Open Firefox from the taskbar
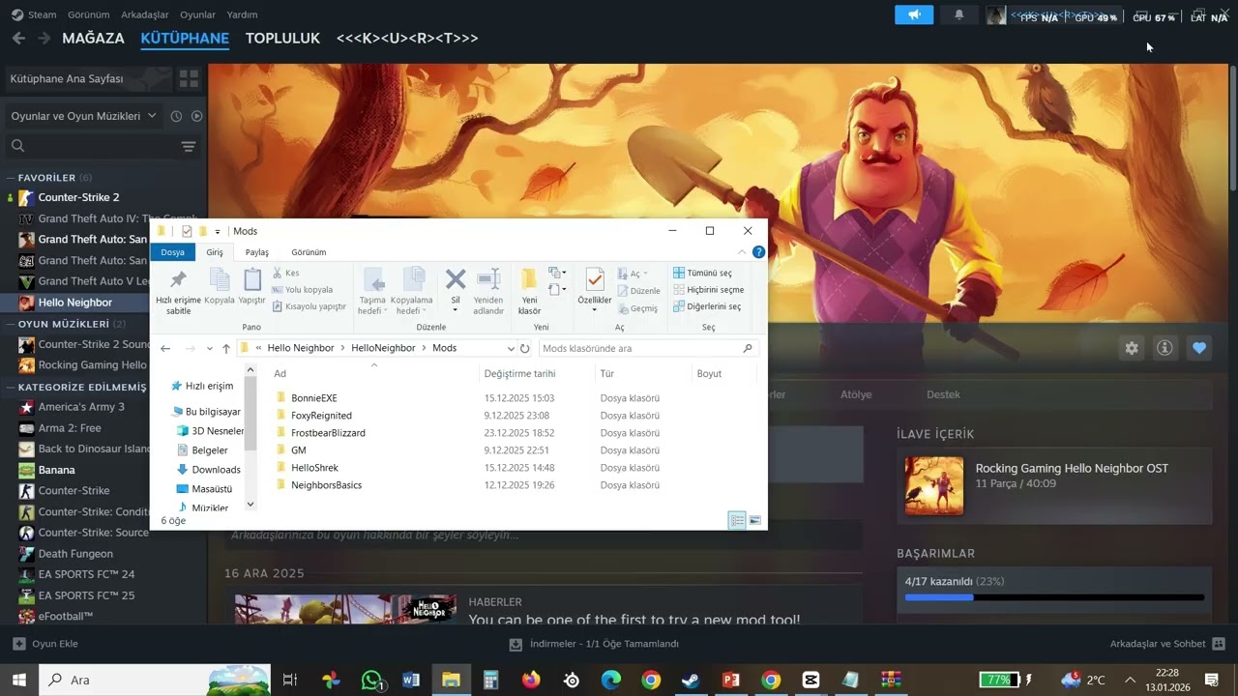Image resolution: width=1238 pixels, height=696 pixels. coord(531,680)
